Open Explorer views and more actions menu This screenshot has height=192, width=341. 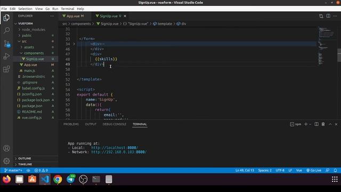[x=52, y=16]
